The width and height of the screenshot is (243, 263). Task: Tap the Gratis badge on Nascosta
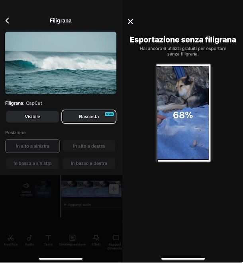[x=109, y=114]
